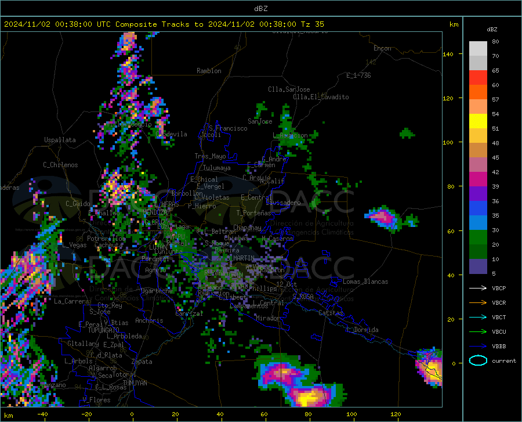
Task: Click the 'C_Chilenos' map label
Action: (x=60, y=165)
